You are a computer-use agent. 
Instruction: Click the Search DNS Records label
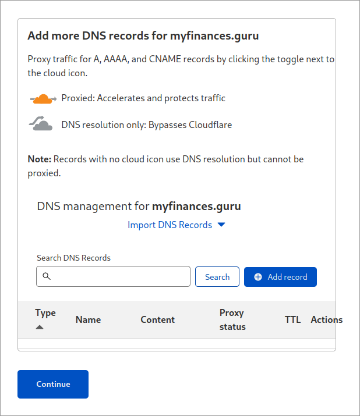(73, 258)
